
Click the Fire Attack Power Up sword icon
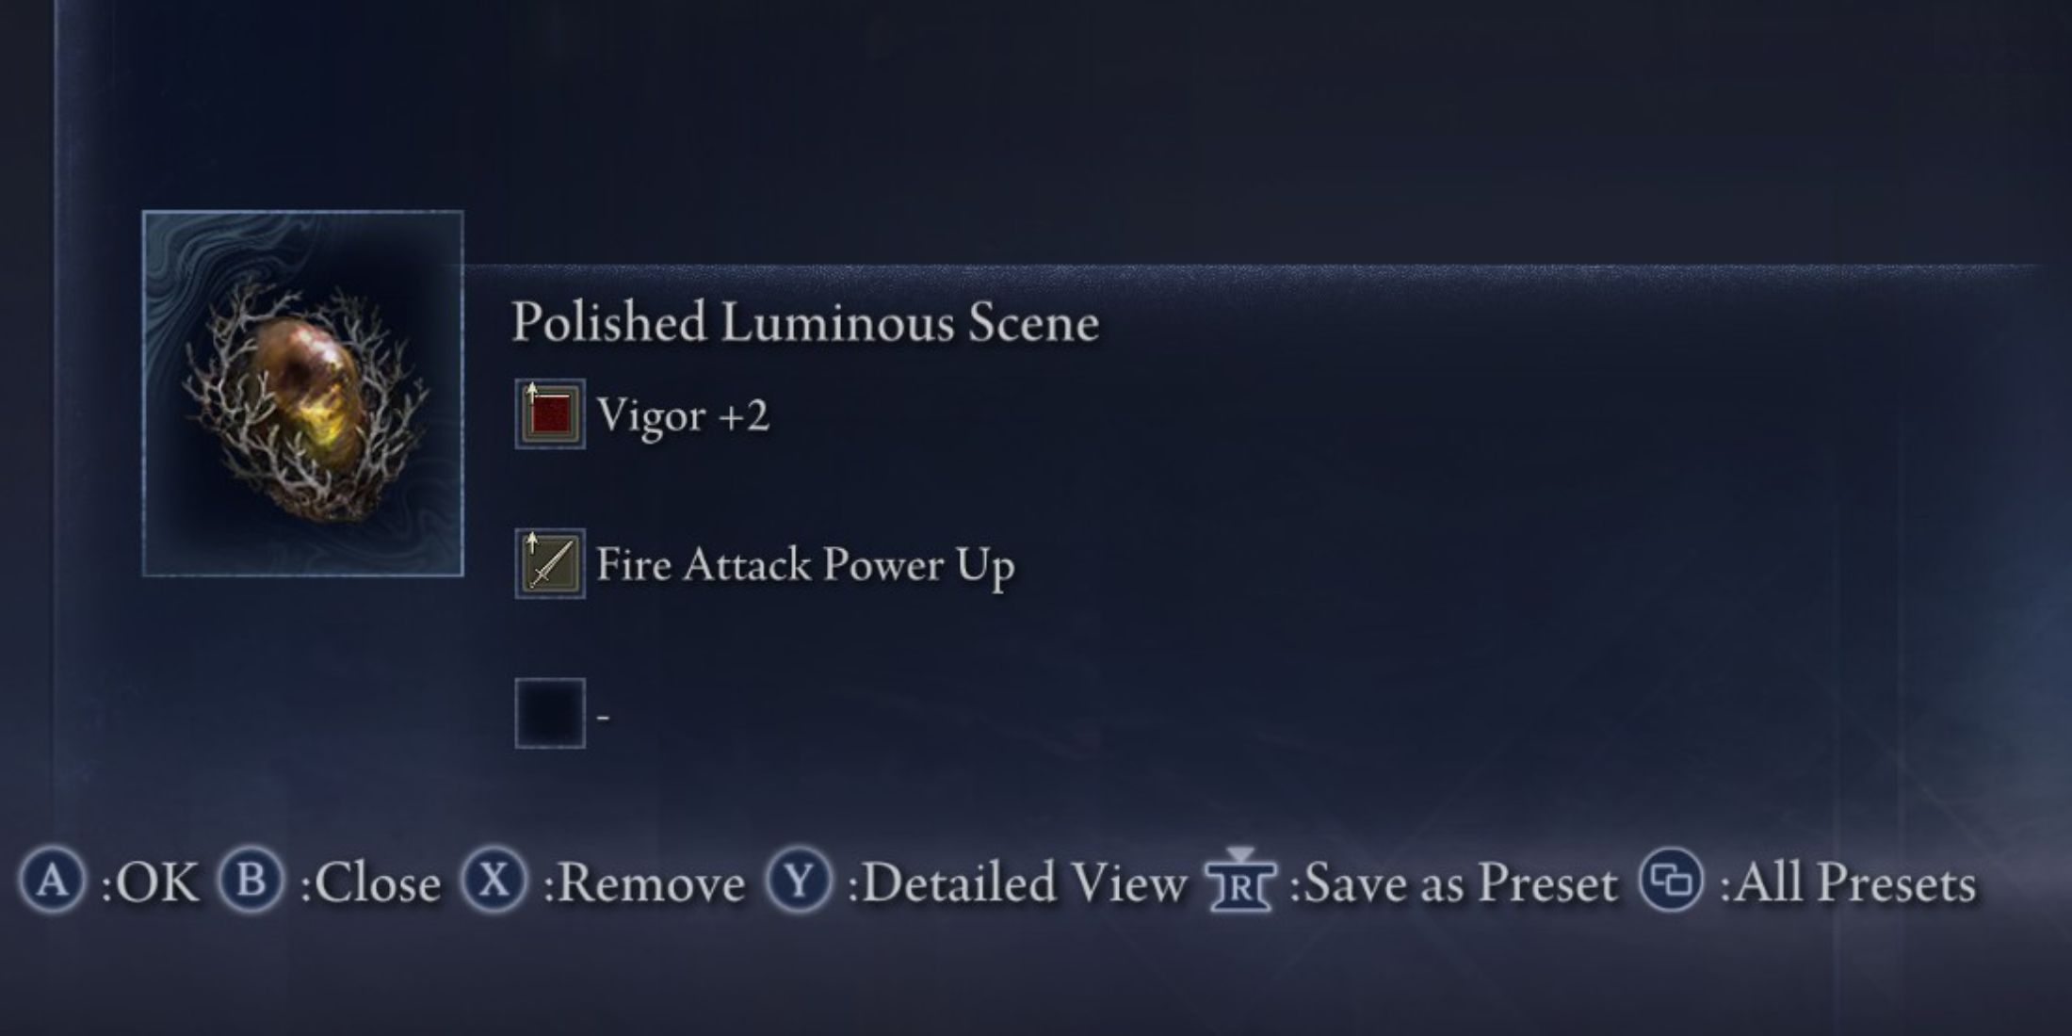pyautogui.click(x=550, y=563)
